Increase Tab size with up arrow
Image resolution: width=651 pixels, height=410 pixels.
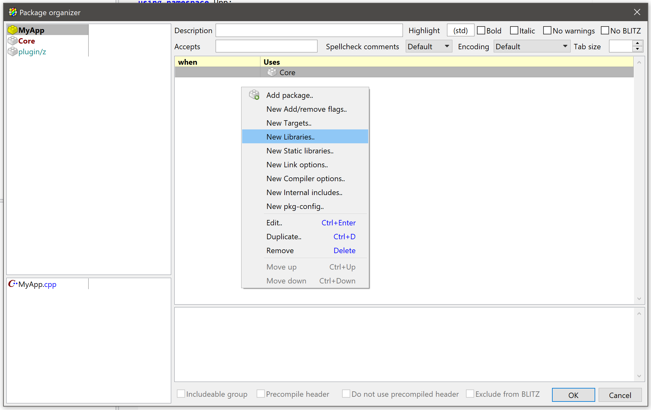(637, 43)
